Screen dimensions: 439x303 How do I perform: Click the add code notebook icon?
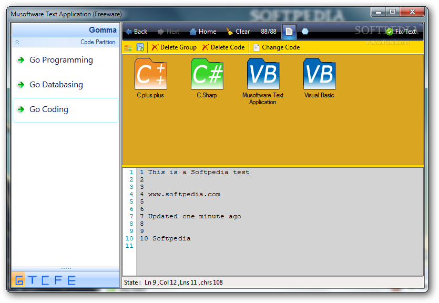click(140, 47)
